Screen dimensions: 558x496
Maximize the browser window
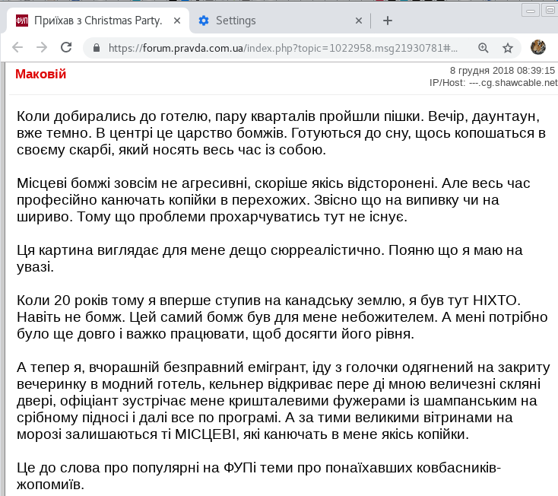point(550,11)
